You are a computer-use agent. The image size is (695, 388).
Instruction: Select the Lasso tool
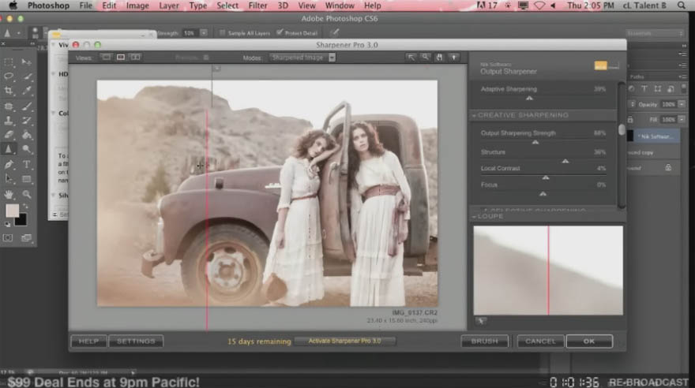[x=9, y=76]
